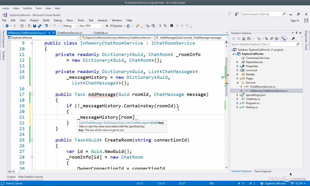Screen dimensions: 310x186
Task: Pin the InMemoryChatRoomService.cs tab
Action: 49,33
